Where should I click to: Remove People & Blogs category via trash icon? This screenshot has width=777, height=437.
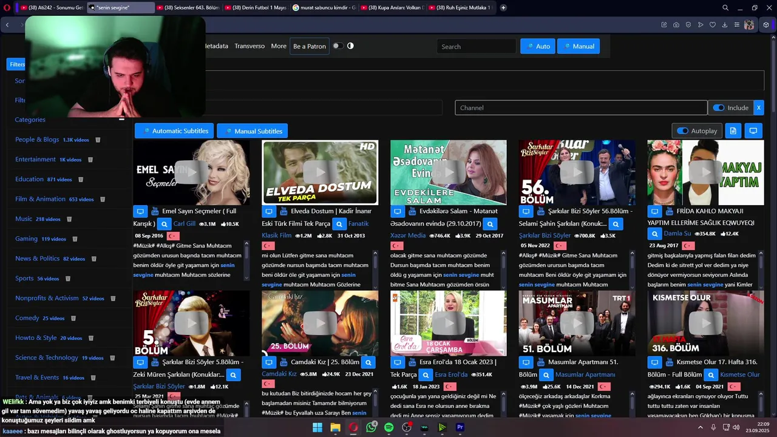(98, 140)
